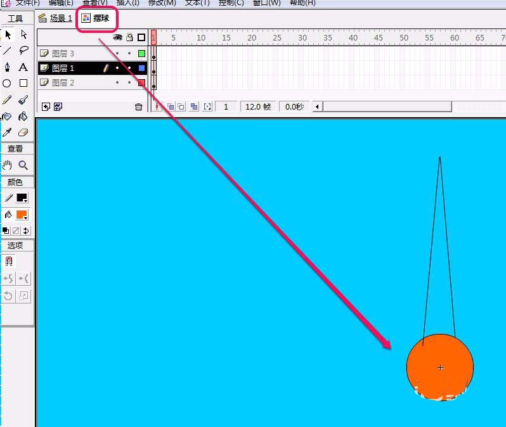Choose the Oval tool
This screenshot has height=427, width=506.
[7, 84]
